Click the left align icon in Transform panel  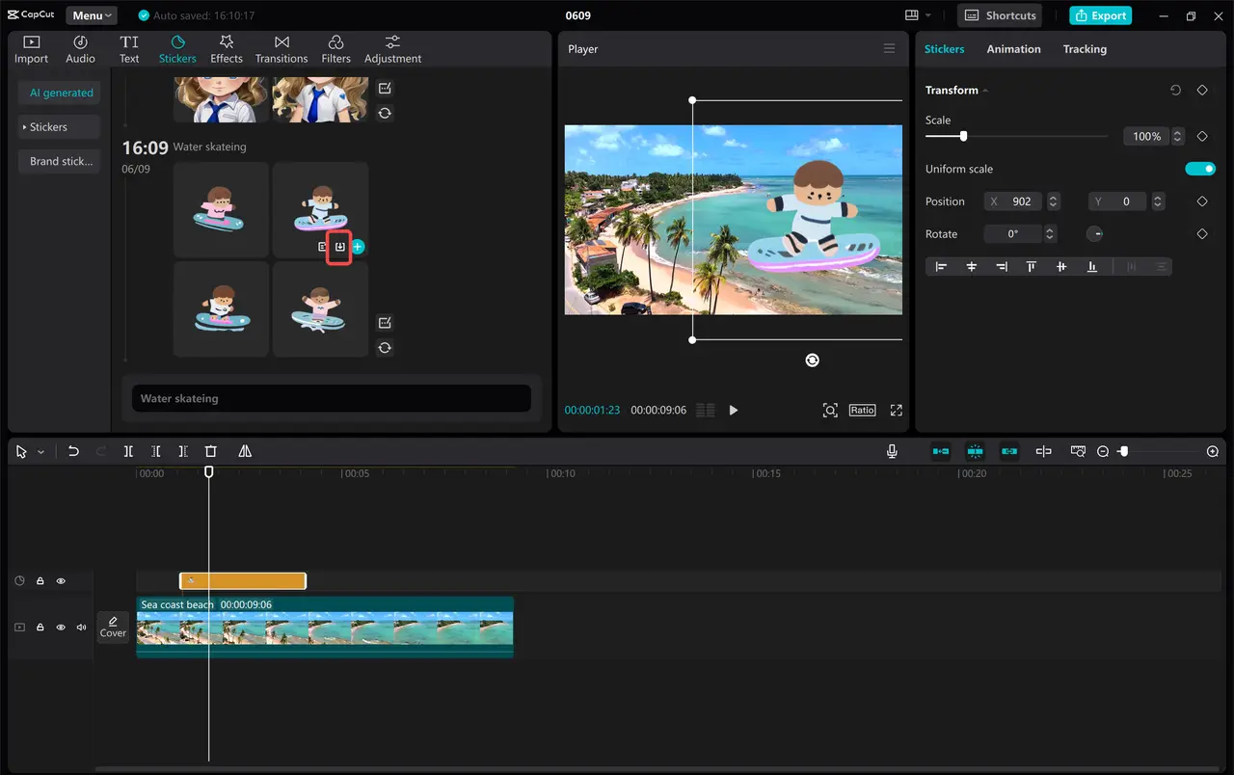coord(941,266)
